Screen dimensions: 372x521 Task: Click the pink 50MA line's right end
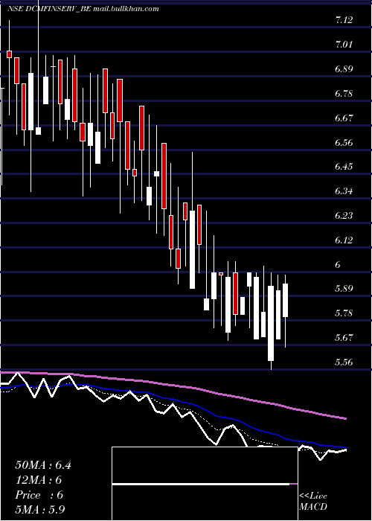(345, 418)
